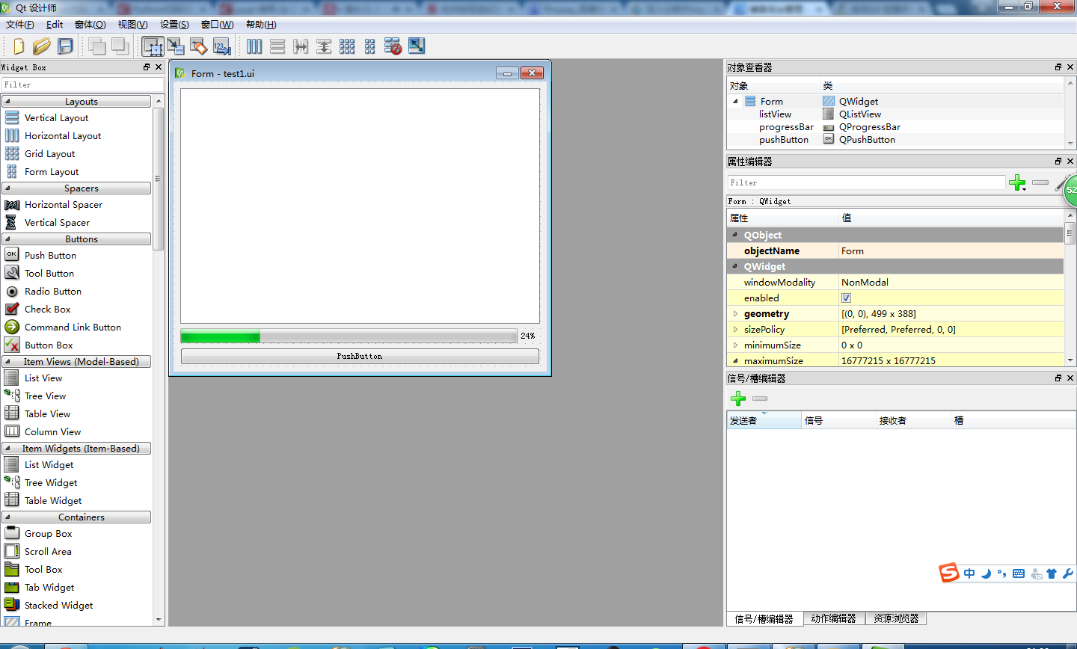Click the Adjust Size toolbar icon
The height and width of the screenshot is (649, 1077).
[417, 46]
